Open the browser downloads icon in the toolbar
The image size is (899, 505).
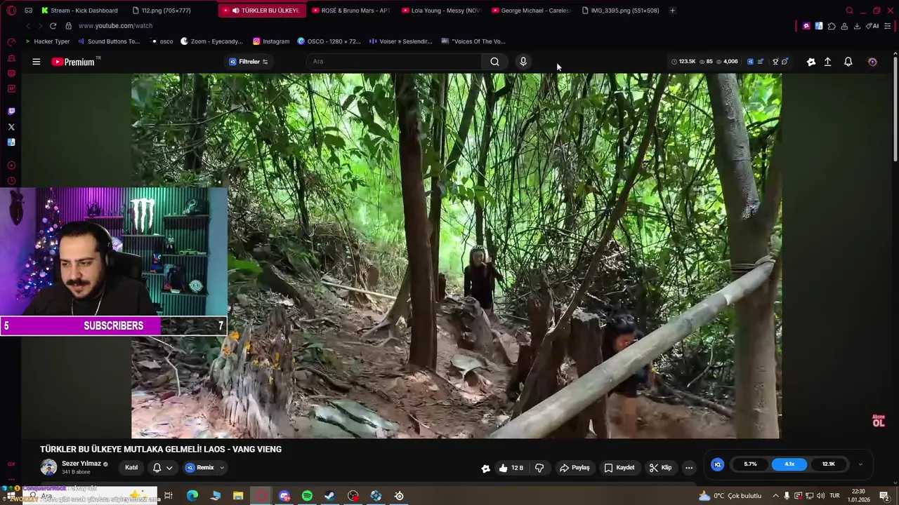(857, 26)
